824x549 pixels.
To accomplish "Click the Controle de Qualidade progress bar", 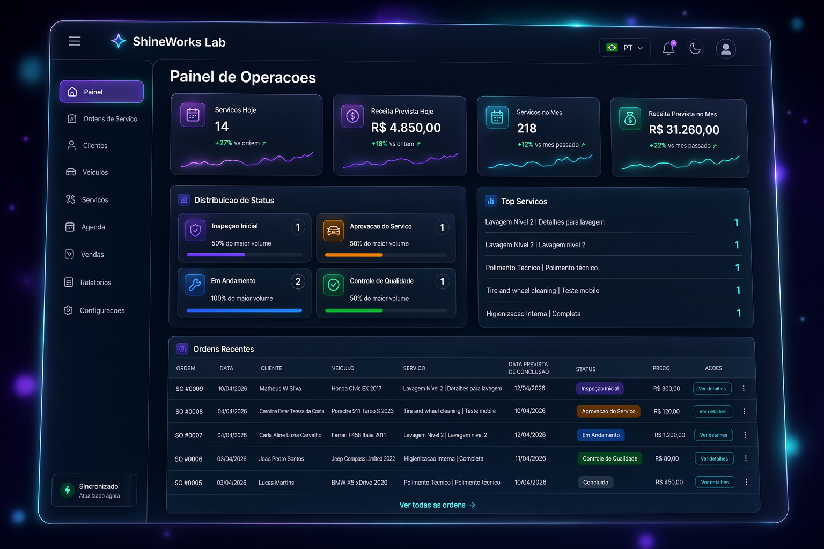I will (386, 310).
